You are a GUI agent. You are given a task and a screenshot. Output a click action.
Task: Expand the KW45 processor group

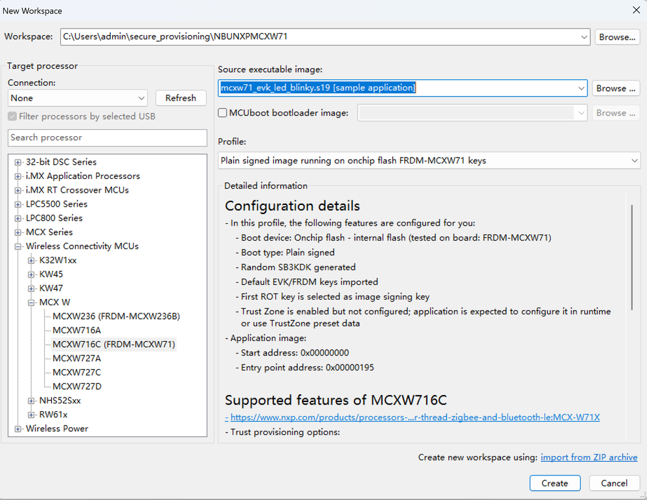coord(32,274)
